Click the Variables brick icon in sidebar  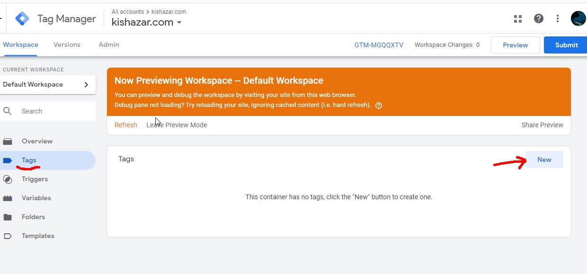tap(8, 198)
